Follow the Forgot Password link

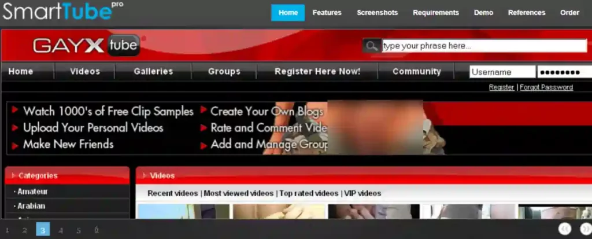pyautogui.click(x=546, y=87)
